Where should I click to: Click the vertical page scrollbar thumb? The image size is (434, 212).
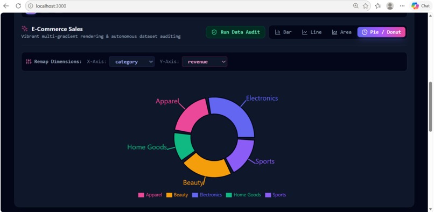point(430,107)
